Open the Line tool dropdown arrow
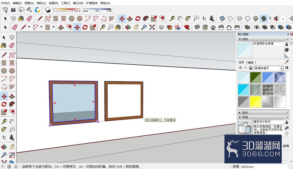 point(29,27)
